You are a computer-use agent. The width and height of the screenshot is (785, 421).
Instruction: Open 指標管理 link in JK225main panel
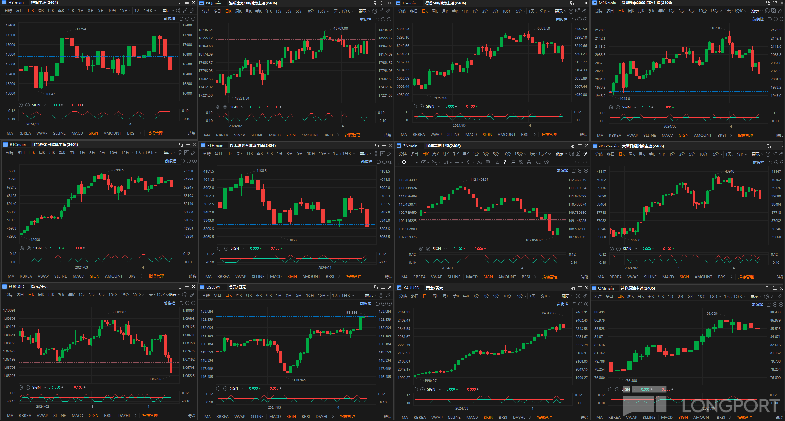click(x=746, y=277)
